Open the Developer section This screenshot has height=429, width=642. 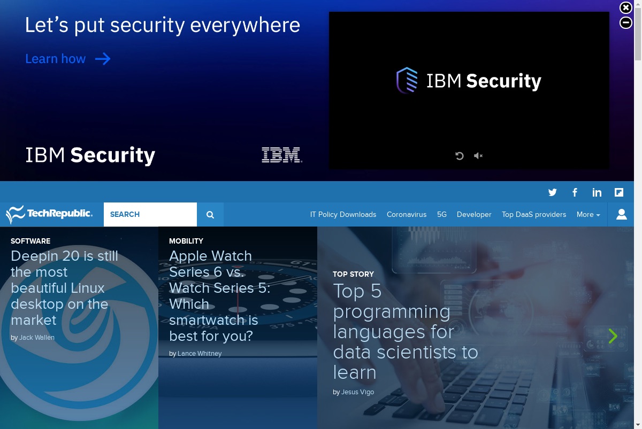(x=474, y=214)
